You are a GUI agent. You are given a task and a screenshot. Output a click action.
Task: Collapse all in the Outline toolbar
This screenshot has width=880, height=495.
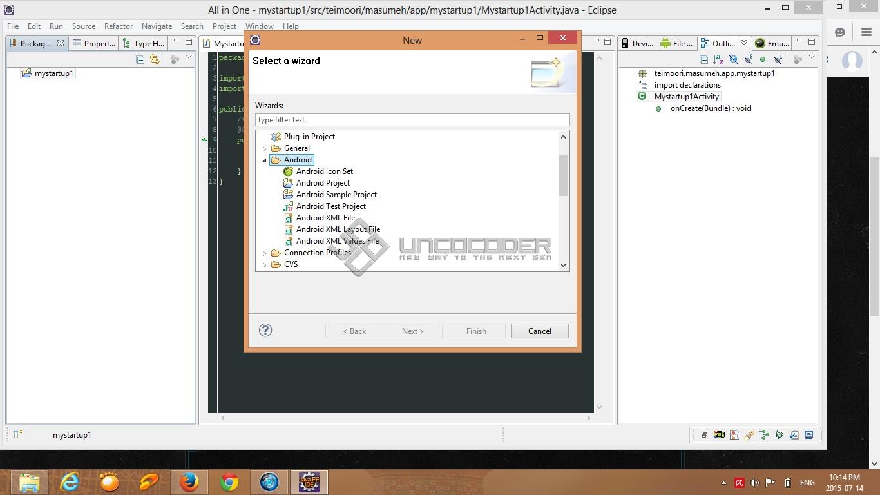click(703, 59)
